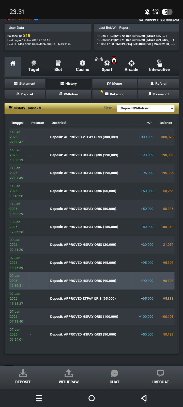Open the Referal page
The image size is (183, 407).
click(158, 84)
